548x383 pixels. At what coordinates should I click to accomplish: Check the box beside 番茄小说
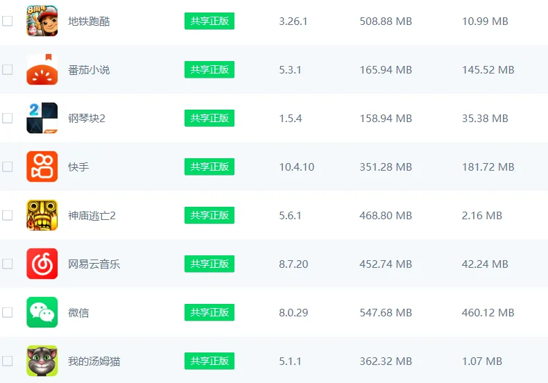(x=8, y=69)
